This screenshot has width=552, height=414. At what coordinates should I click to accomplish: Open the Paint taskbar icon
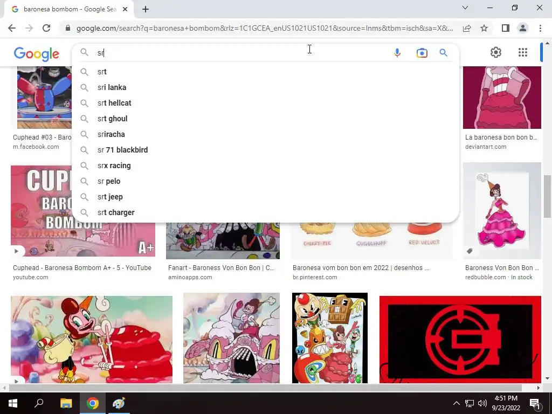point(119,403)
